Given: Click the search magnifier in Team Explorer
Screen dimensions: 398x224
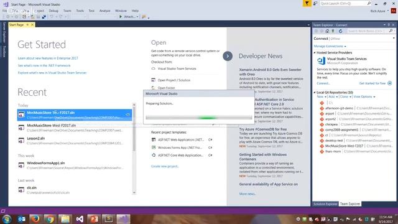Looking at the screenshot, I should pyautogui.click(x=391, y=30).
